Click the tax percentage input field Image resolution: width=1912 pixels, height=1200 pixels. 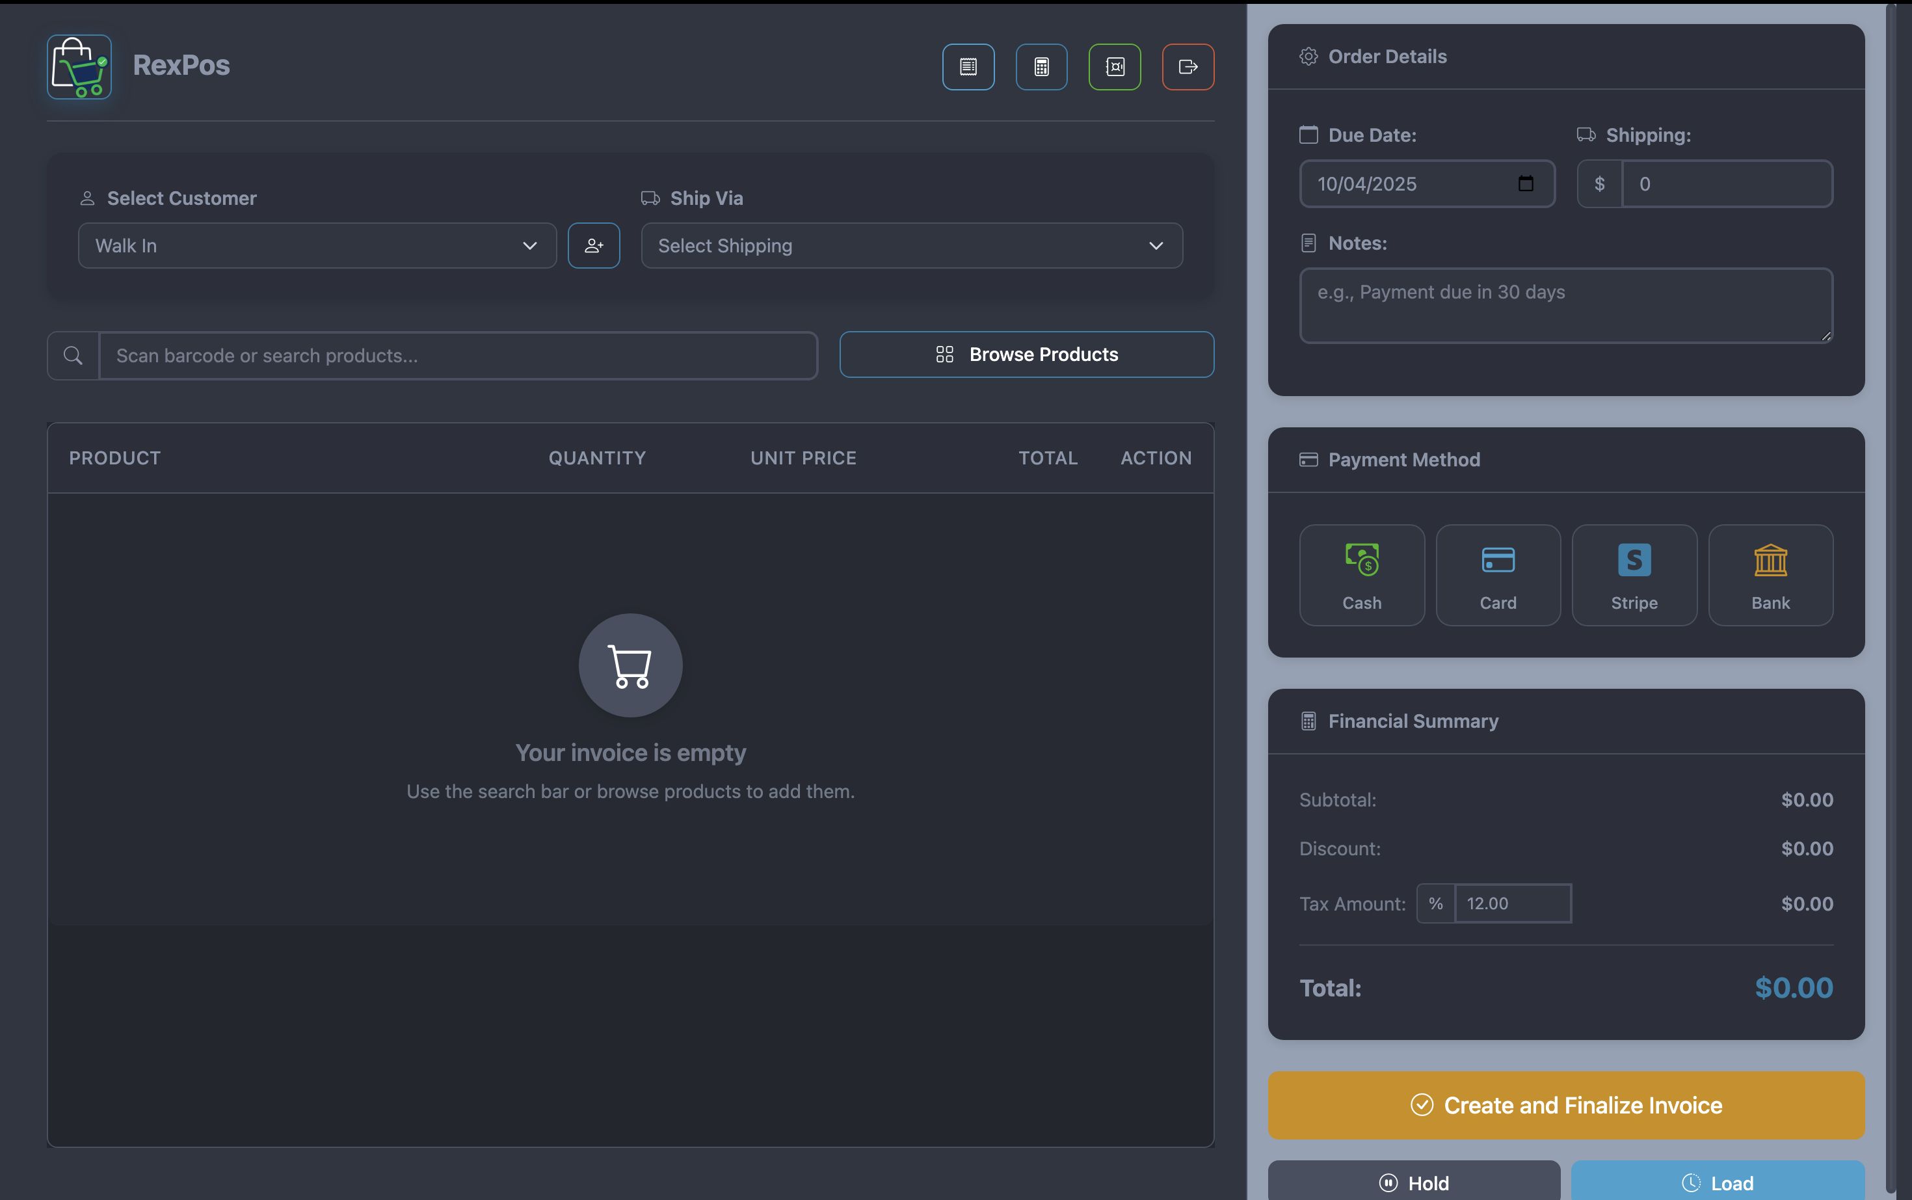pos(1512,903)
